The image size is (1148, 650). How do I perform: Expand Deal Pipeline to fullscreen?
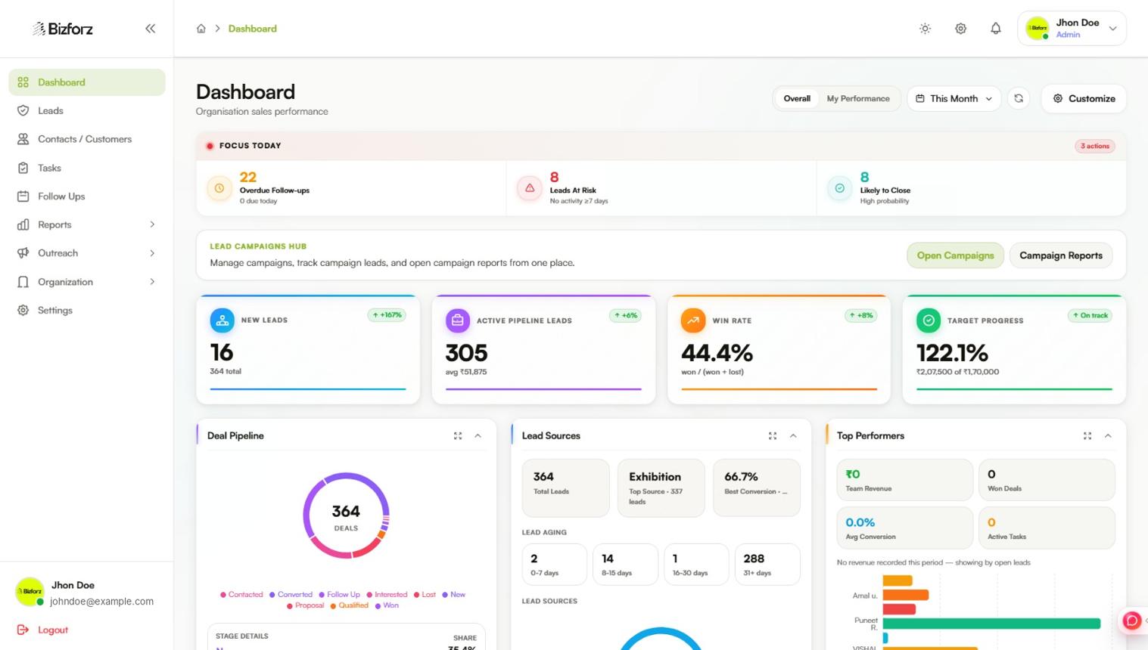[x=458, y=436]
